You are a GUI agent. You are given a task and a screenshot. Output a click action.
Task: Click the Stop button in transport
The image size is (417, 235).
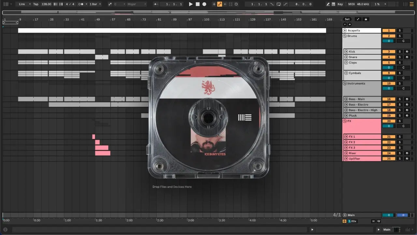[197, 4]
